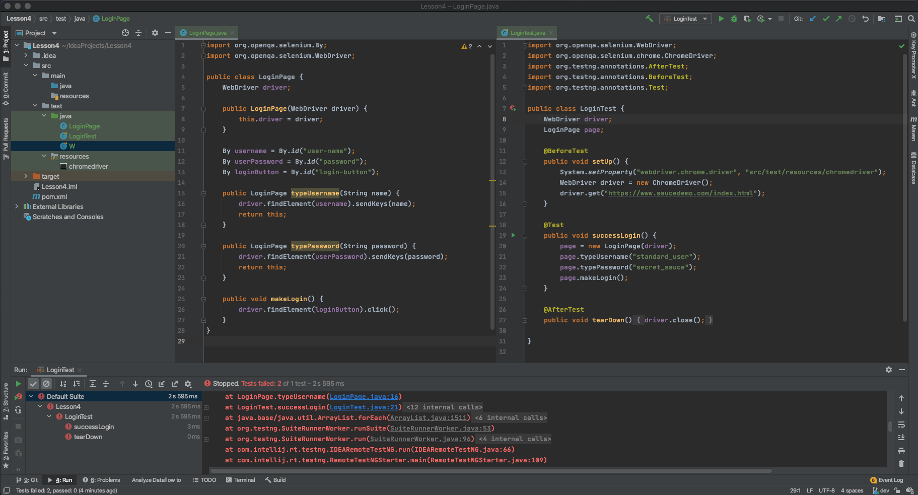The width and height of the screenshot is (918, 495).
Task: Toggle Show Ignored tests button
Action: pos(46,384)
